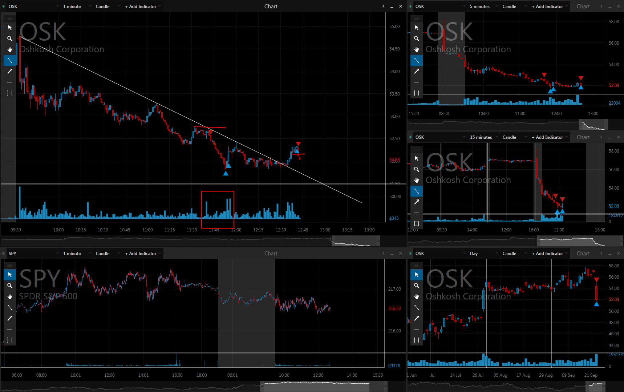Click OSK symbol field in 1-minute chart
Image resolution: width=624 pixels, height=392 pixels.
pyautogui.click(x=33, y=6)
